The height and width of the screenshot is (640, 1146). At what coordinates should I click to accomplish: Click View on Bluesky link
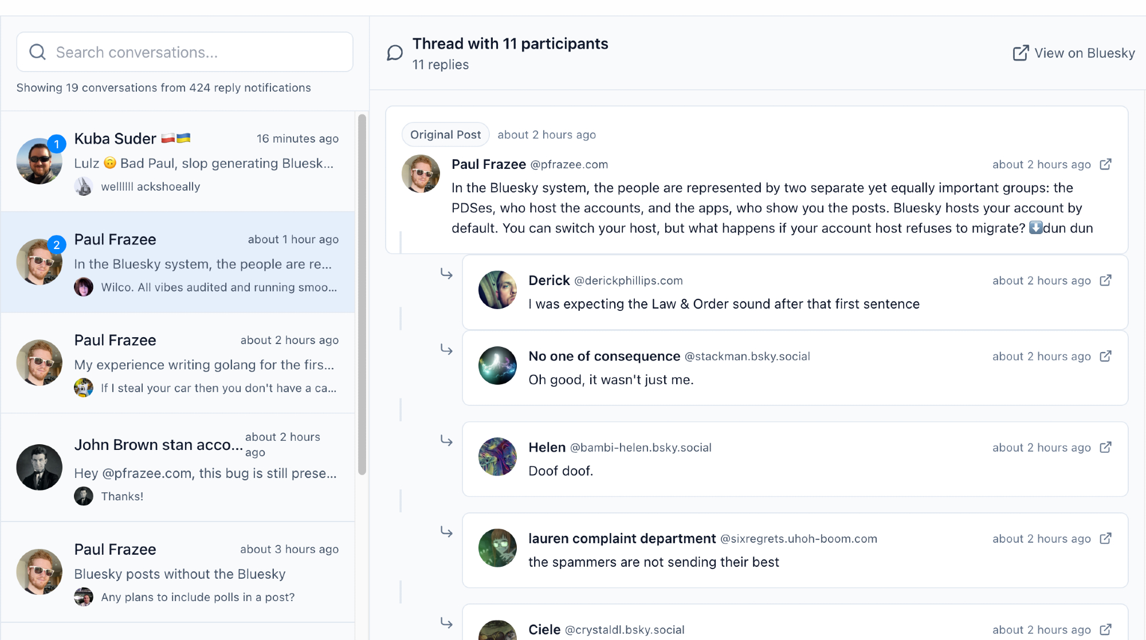click(x=1074, y=53)
